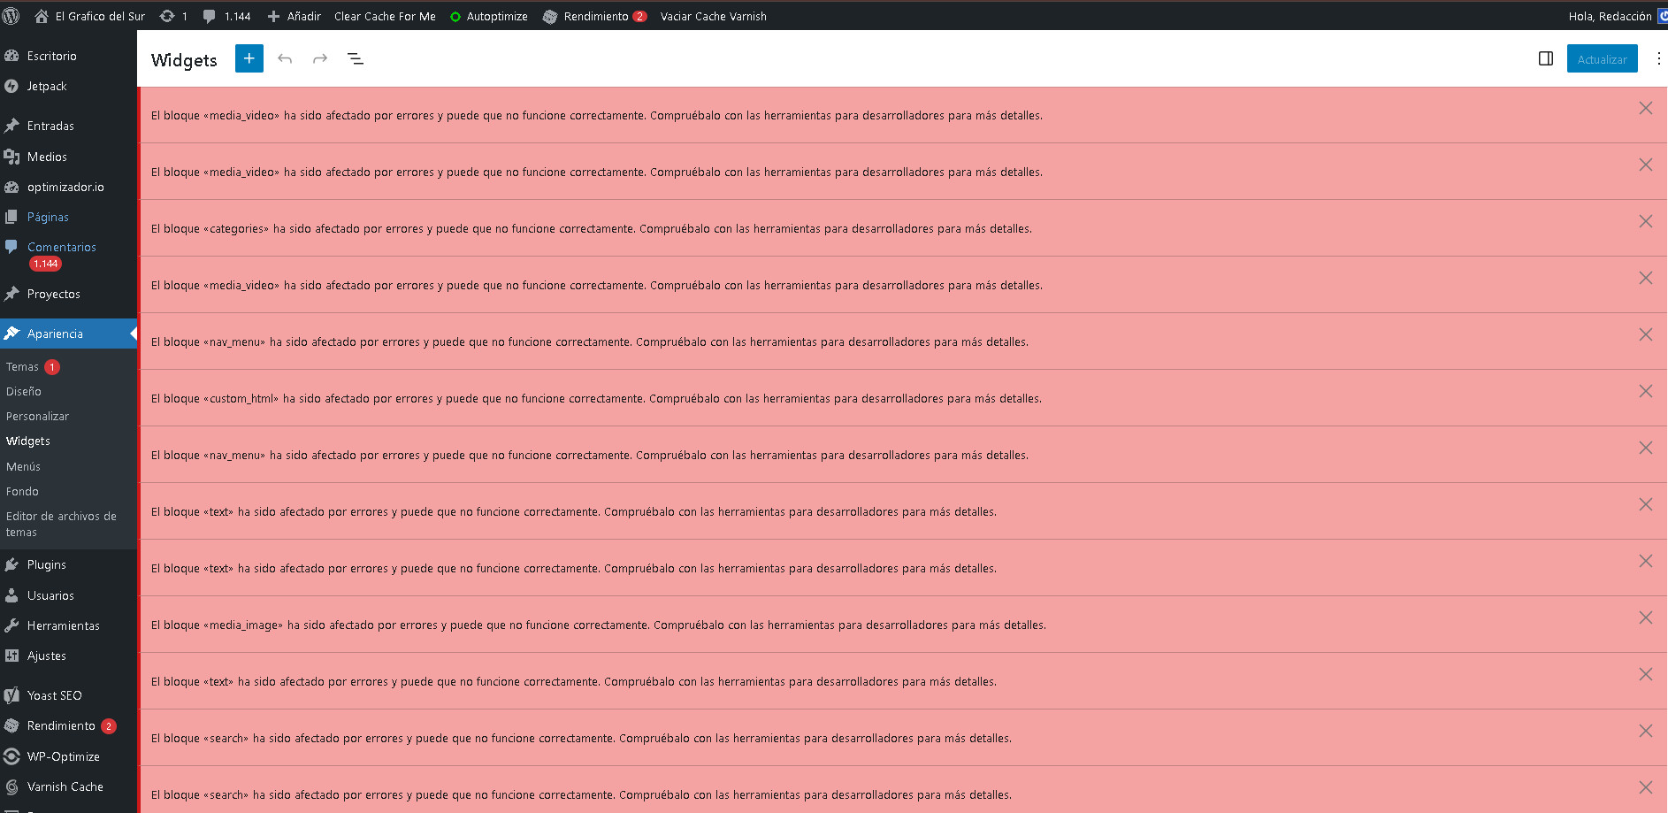
Task: Open Yoast SEO in sidebar
Action: click(54, 695)
